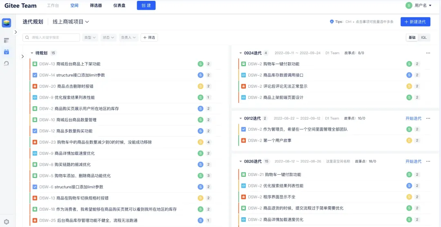Open the 筛选器 tab

point(96,5)
